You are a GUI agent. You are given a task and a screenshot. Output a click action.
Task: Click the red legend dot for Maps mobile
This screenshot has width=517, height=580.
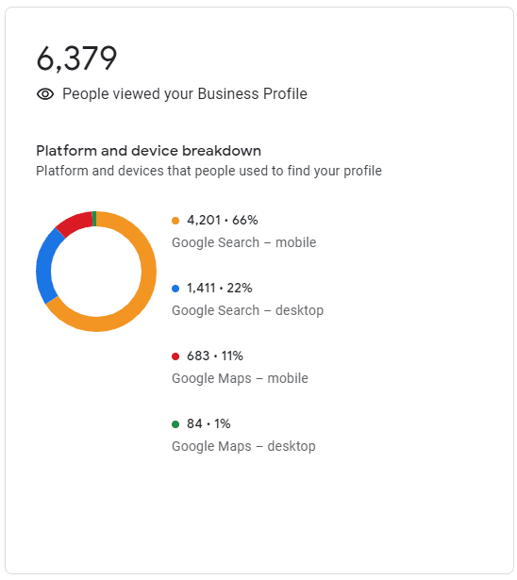(175, 356)
